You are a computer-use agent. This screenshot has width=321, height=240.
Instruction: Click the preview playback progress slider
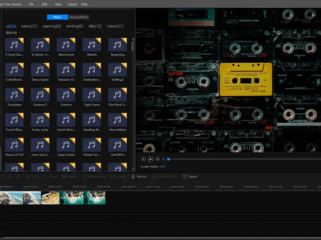241,159
